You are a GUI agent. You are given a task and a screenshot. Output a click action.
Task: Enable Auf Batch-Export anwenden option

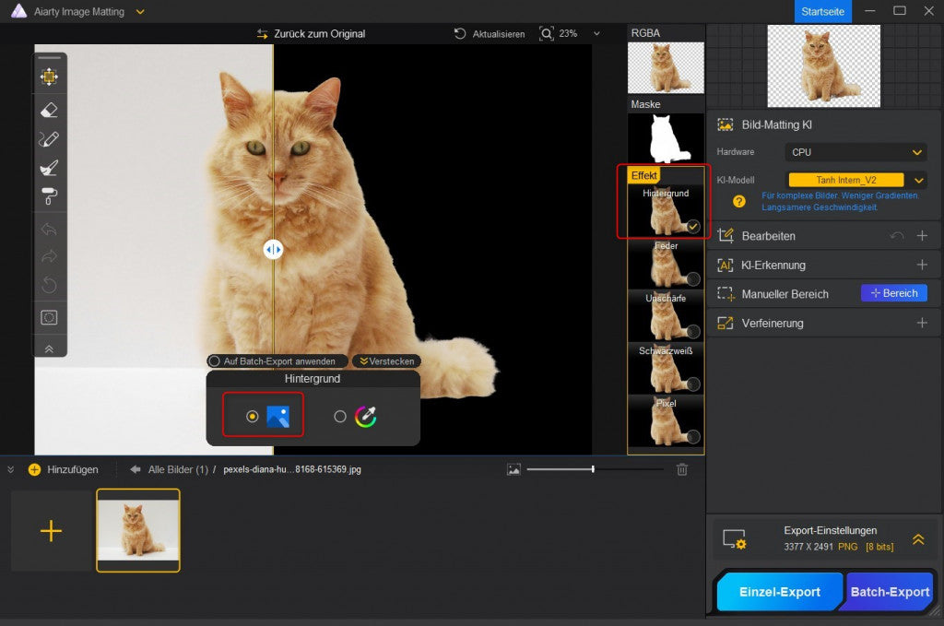point(214,361)
